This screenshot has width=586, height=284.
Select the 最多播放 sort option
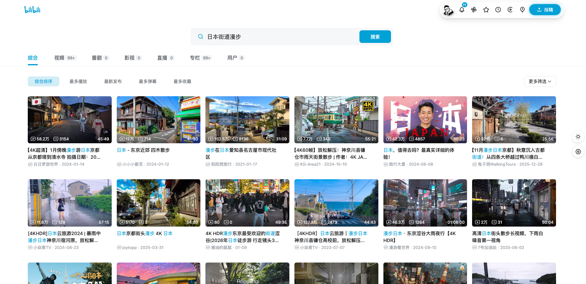(78, 81)
